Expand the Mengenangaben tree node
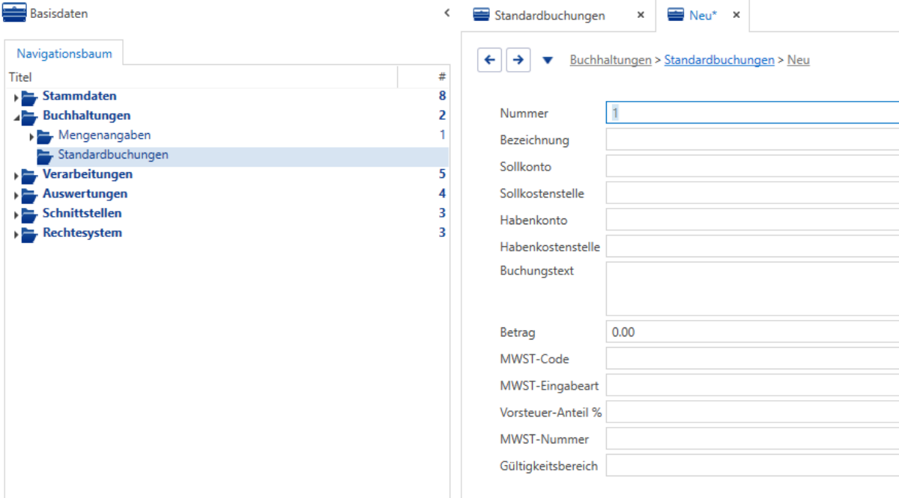899x498 pixels. click(31, 136)
